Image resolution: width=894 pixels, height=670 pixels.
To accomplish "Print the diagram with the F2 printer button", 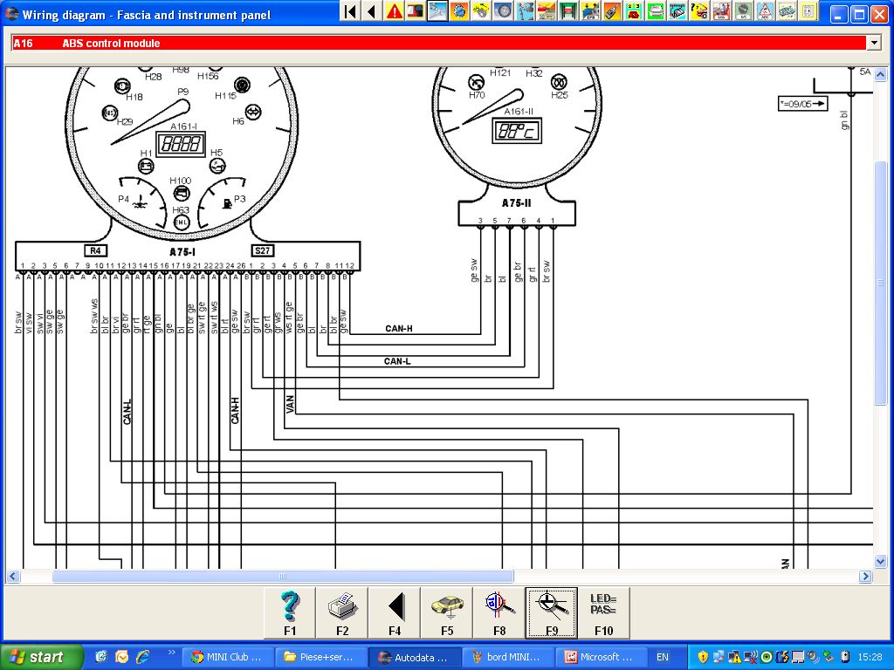I will coord(342,612).
